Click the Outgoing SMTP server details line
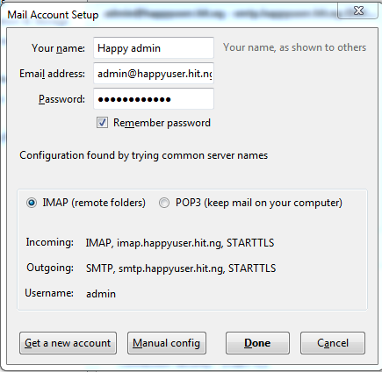The width and height of the screenshot is (382, 372). [x=181, y=268]
